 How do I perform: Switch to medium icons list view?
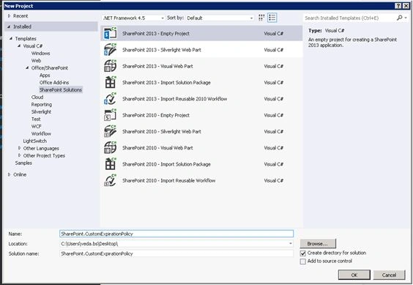[272, 18]
